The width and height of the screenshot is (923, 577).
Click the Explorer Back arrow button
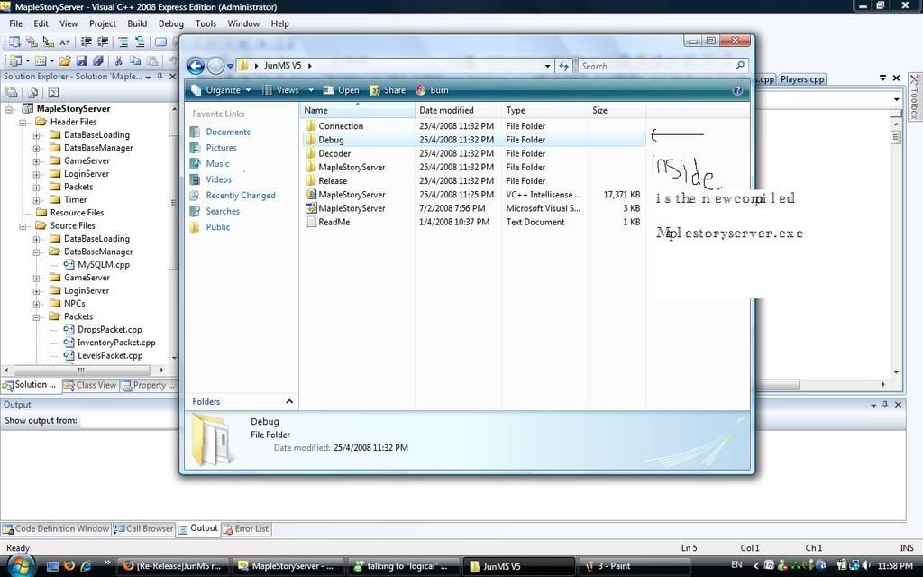pos(196,66)
